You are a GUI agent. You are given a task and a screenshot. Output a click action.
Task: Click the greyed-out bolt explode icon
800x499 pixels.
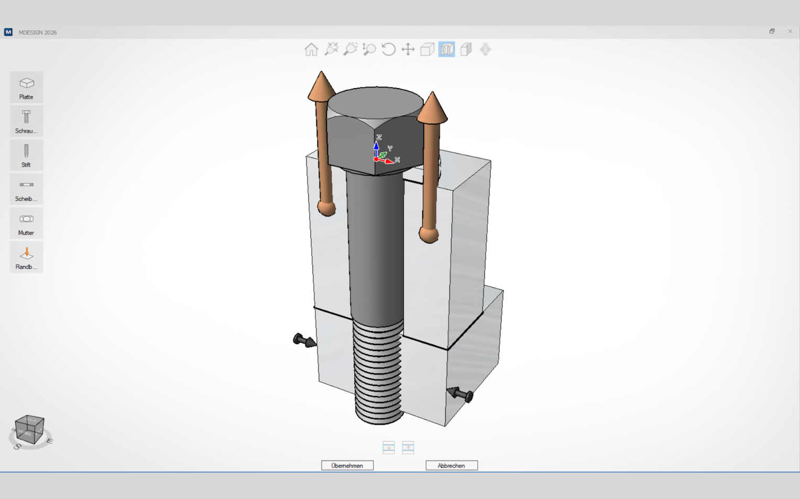[x=485, y=49]
